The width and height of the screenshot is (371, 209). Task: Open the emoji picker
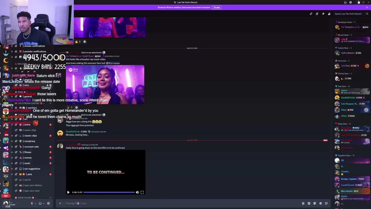pyautogui.click(x=321, y=203)
